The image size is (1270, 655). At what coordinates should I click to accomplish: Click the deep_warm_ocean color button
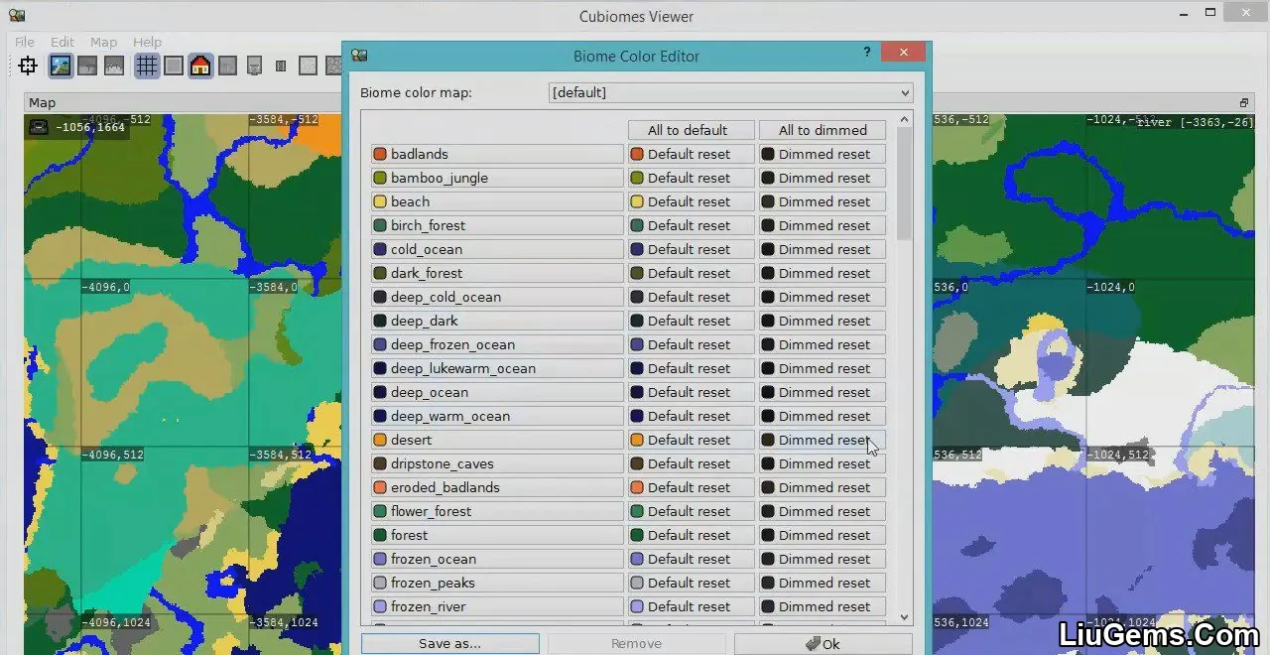tap(497, 416)
